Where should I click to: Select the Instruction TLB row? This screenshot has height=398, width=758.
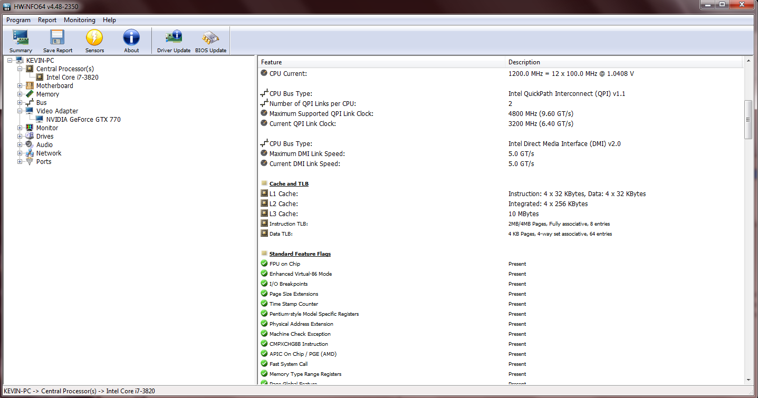[501, 224]
